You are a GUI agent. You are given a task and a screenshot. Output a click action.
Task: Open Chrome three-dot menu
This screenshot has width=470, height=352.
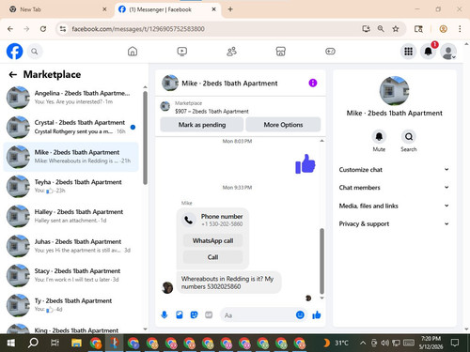click(460, 29)
